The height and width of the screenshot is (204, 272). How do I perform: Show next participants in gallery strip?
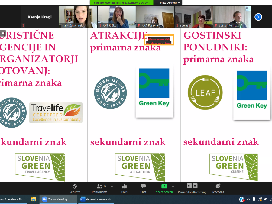click(x=258, y=17)
